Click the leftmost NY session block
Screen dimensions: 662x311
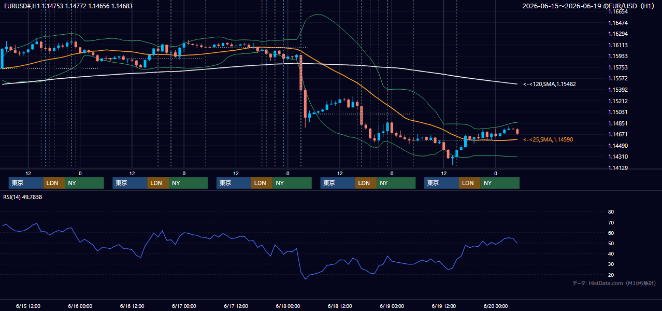pos(84,183)
